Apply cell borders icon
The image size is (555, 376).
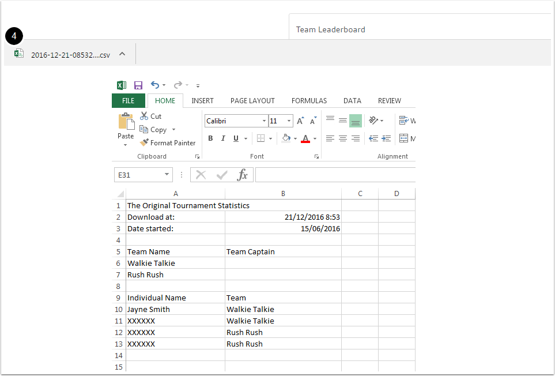click(261, 138)
